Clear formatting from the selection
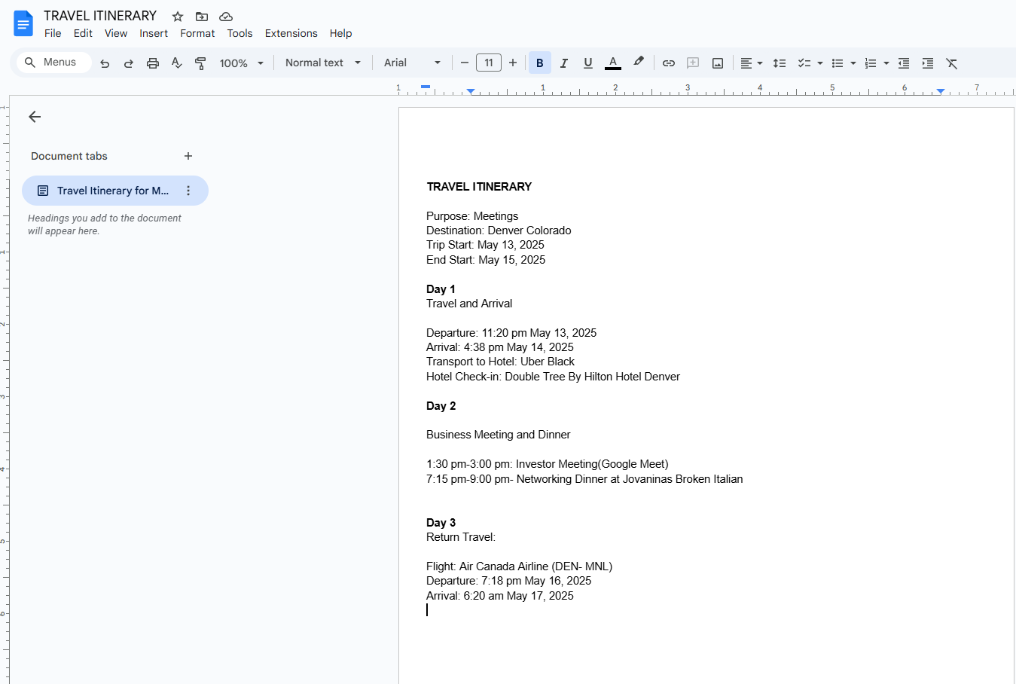 pos(952,63)
